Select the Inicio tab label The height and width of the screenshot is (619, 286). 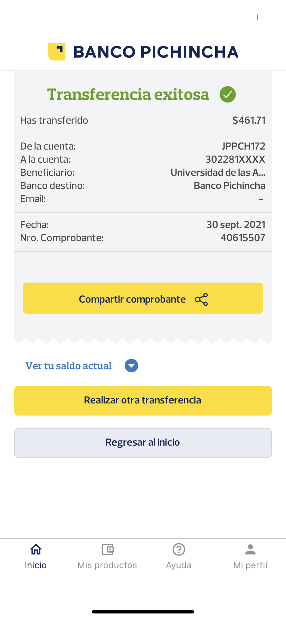36,565
